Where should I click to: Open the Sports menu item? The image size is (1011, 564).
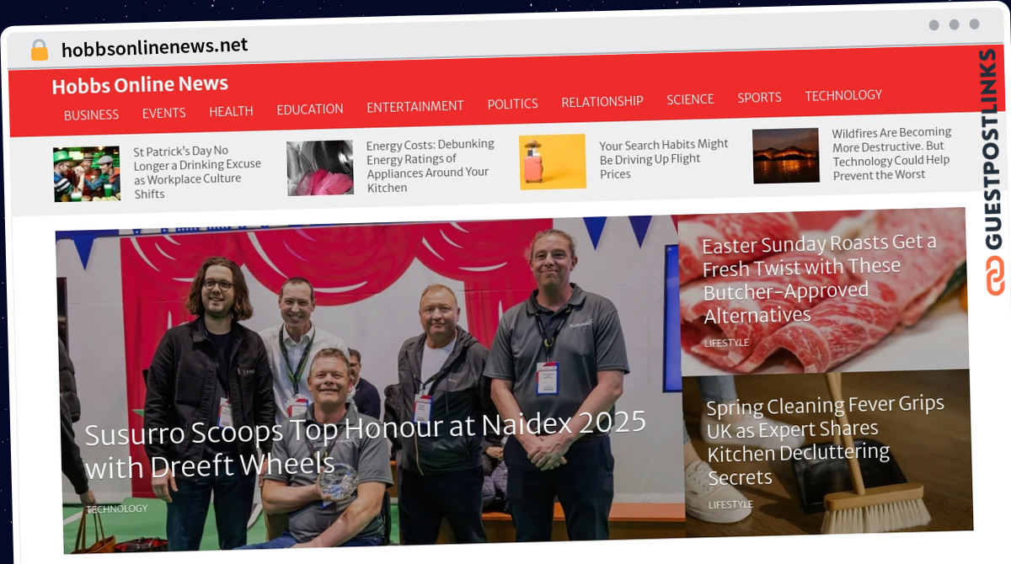pos(759,98)
